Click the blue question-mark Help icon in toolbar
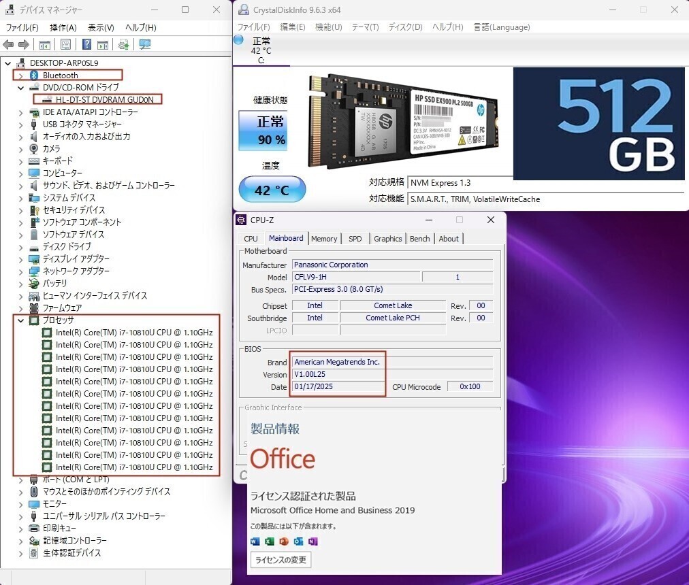 (87, 44)
